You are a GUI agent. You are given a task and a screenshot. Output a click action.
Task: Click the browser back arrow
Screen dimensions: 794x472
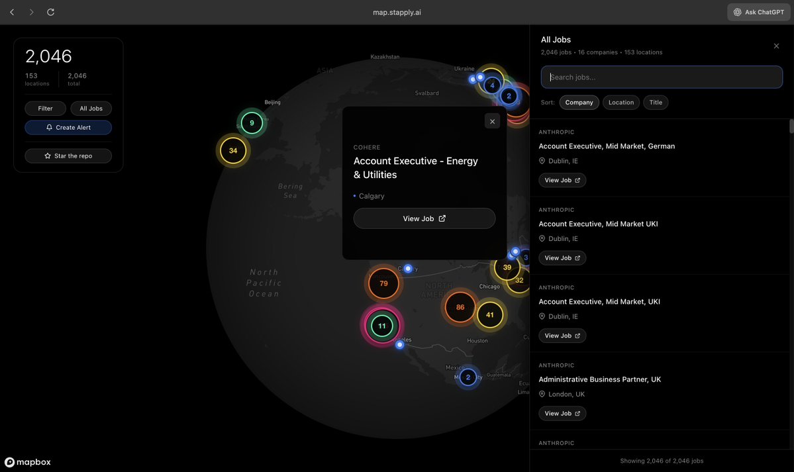coord(11,11)
